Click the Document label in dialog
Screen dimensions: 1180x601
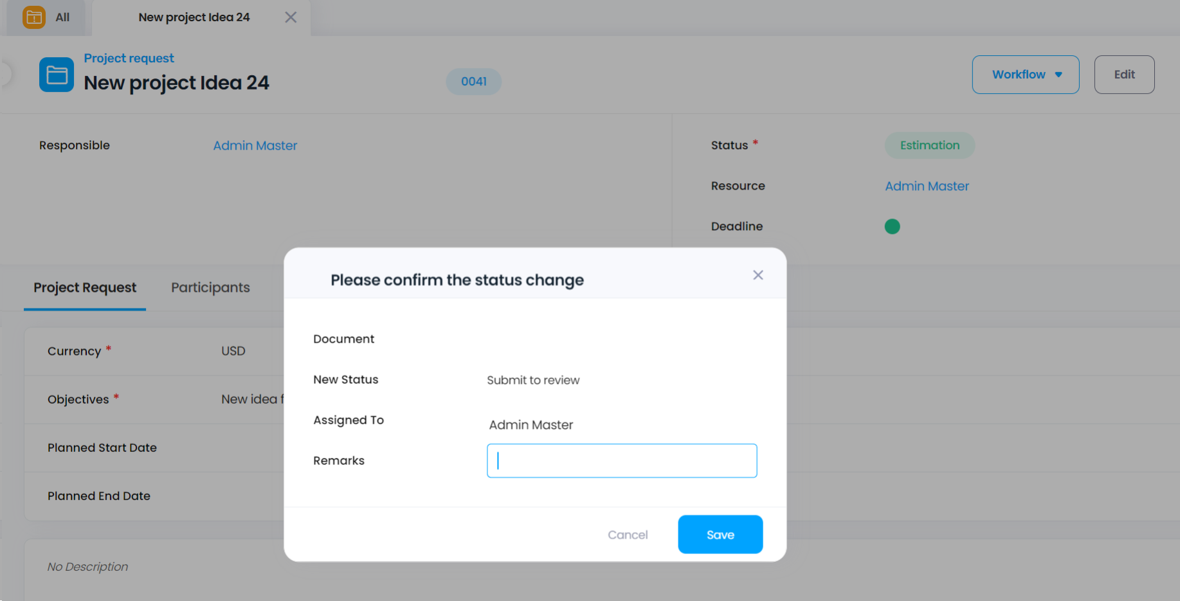[x=343, y=339]
